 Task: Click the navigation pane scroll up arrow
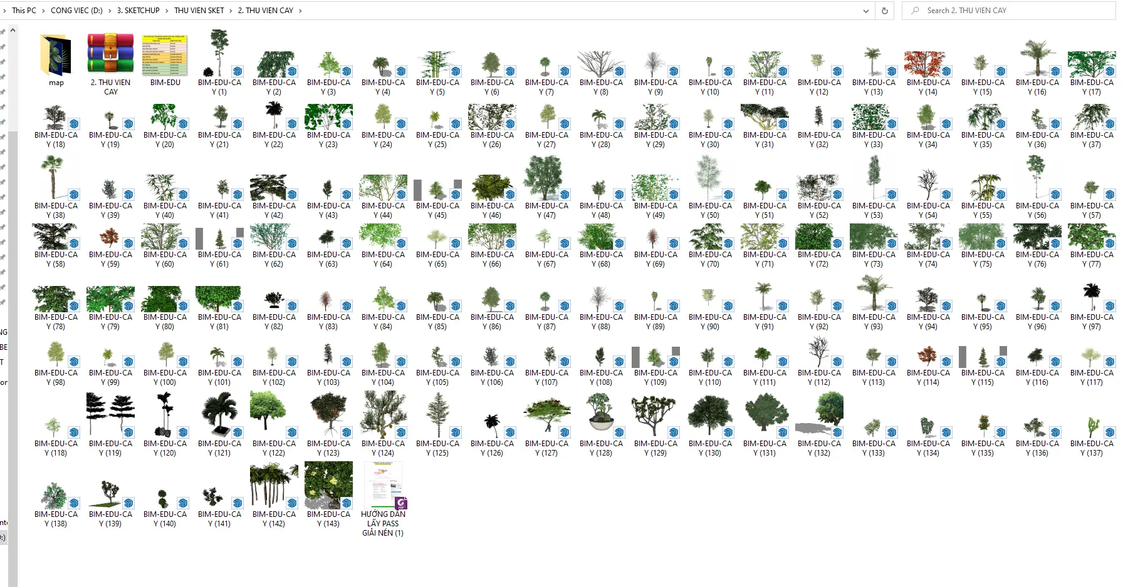(13, 30)
